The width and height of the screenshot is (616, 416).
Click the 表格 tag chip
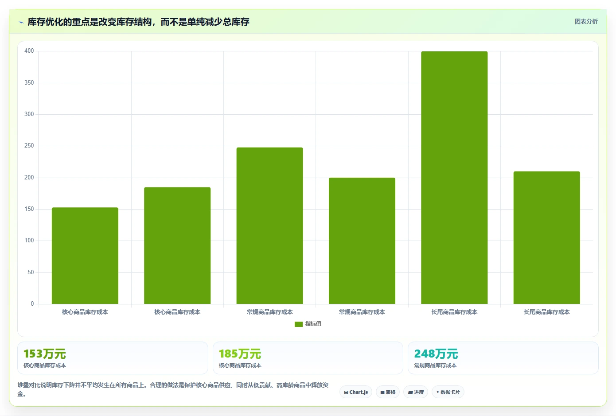(x=388, y=392)
